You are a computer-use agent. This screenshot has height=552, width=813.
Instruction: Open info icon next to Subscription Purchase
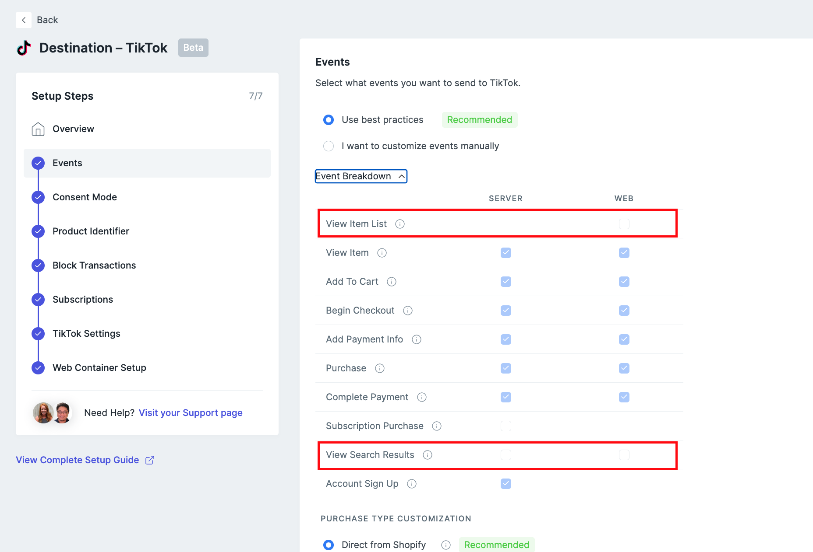click(x=437, y=426)
